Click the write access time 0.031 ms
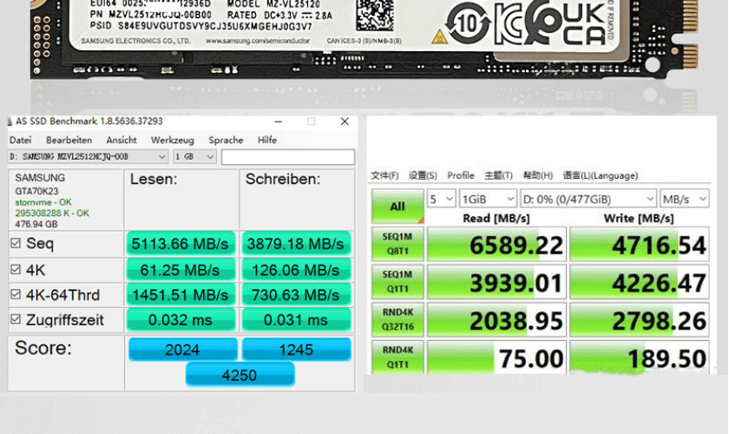Image resolution: width=729 pixels, height=434 pixels. [x=296, y=319]
